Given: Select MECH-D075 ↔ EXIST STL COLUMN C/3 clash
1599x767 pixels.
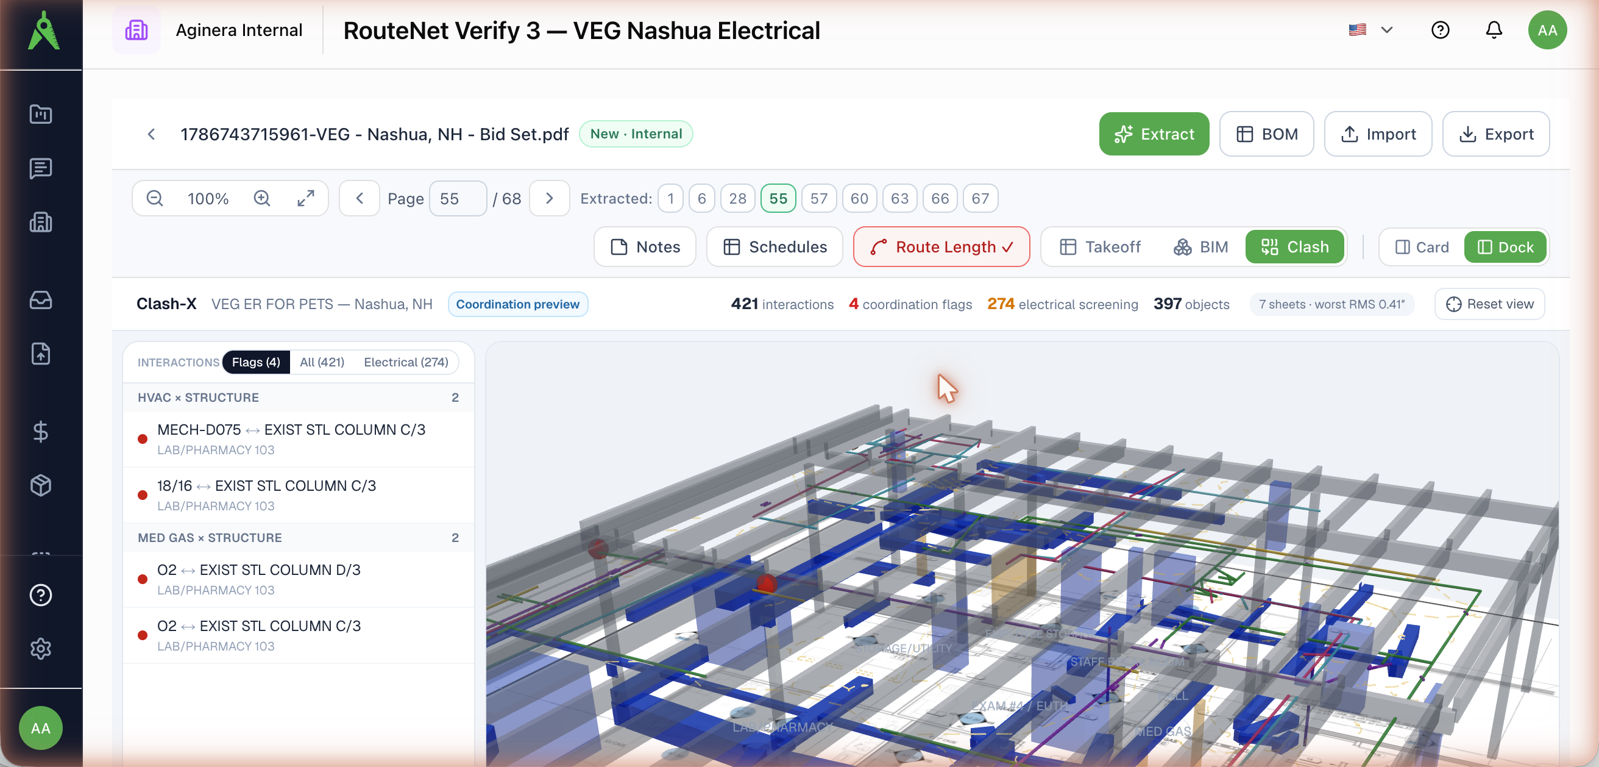Looking at the screenshot, I should tap(299, 439).
